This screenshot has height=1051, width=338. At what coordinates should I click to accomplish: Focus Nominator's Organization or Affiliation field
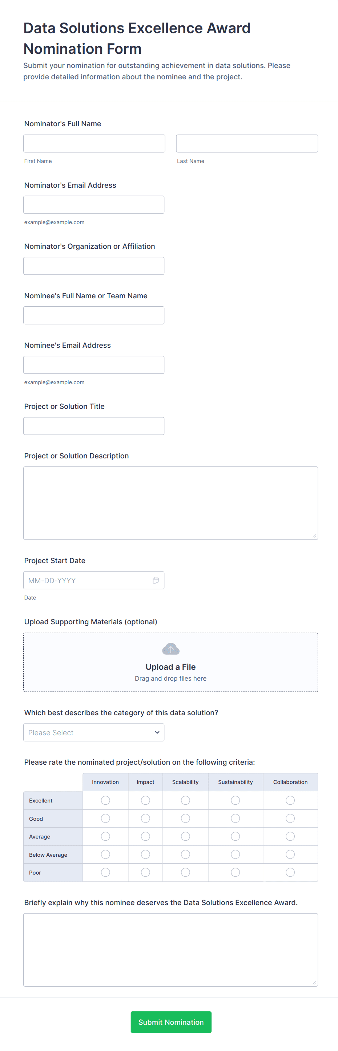[x=93, y=266]
